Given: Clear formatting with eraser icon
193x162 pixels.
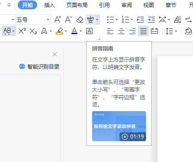Looking at the screenshot, I should pyautogui.click(x=80, y=19).
